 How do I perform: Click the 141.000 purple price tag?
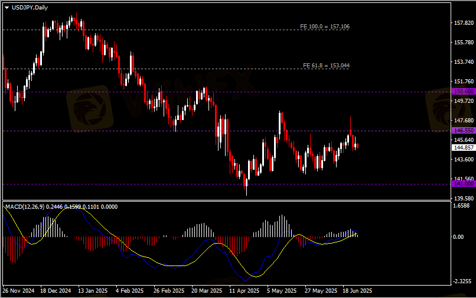[x=464, y=184]
